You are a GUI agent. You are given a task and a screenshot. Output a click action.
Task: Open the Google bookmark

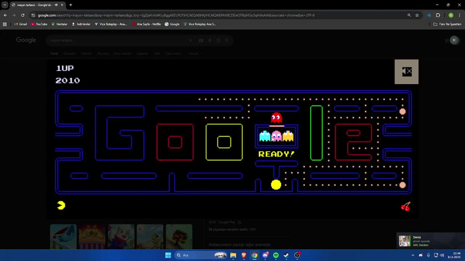172,24
